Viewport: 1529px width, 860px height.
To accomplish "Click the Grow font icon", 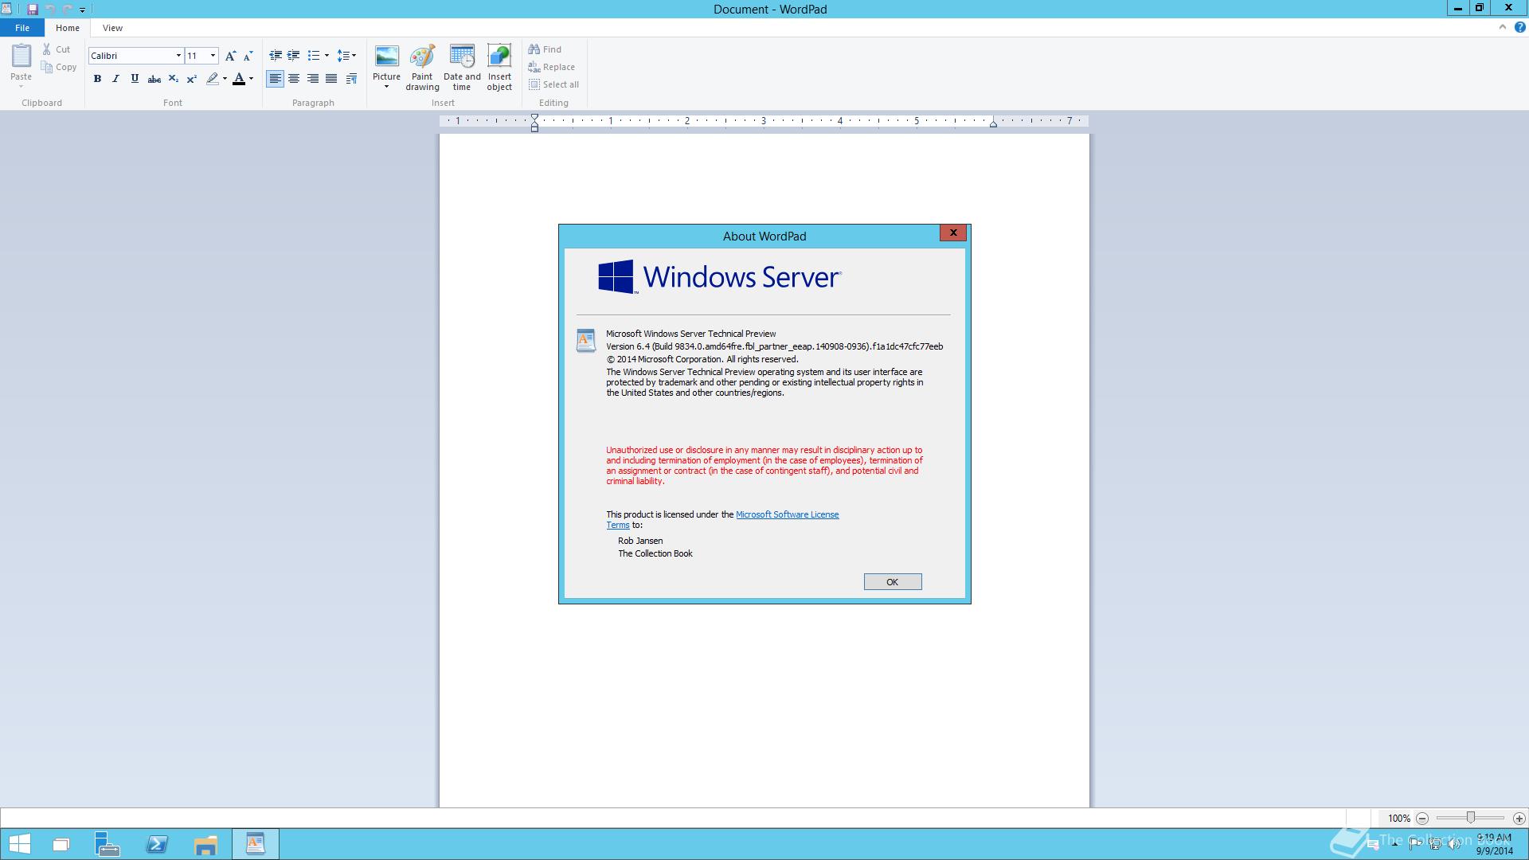I will (x=230, y=56).
